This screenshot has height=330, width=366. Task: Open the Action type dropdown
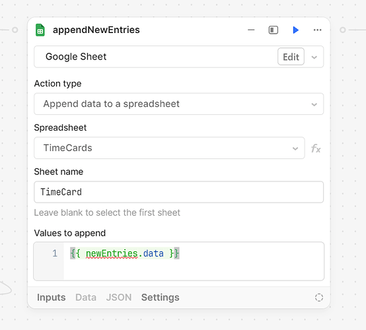point(179,104)
